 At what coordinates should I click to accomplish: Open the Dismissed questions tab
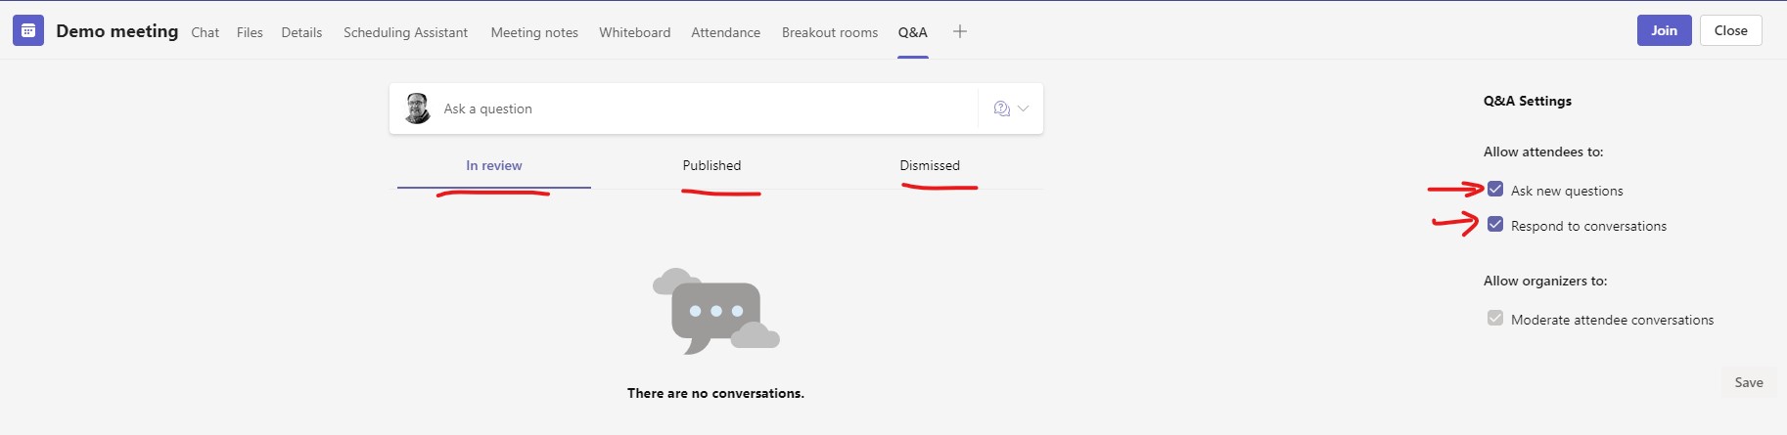coord(930,165)
